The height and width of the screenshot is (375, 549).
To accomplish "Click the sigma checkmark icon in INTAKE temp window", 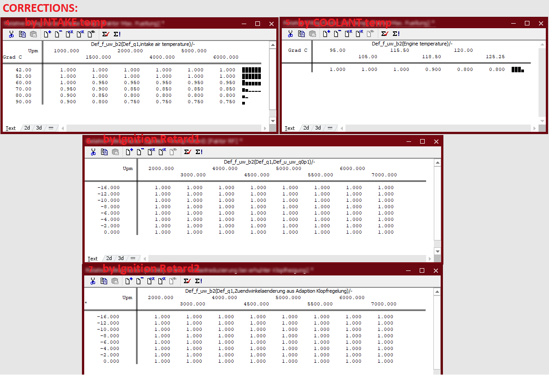I will click(105, 34).
